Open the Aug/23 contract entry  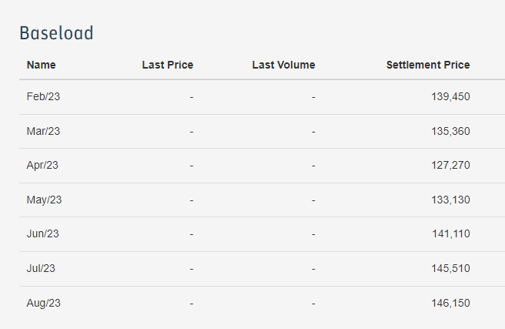(43, 303)
